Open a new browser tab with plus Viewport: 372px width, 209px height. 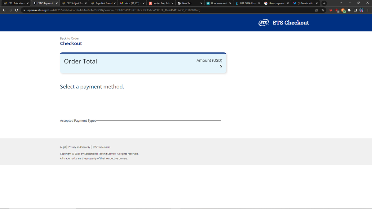[324, 3]
